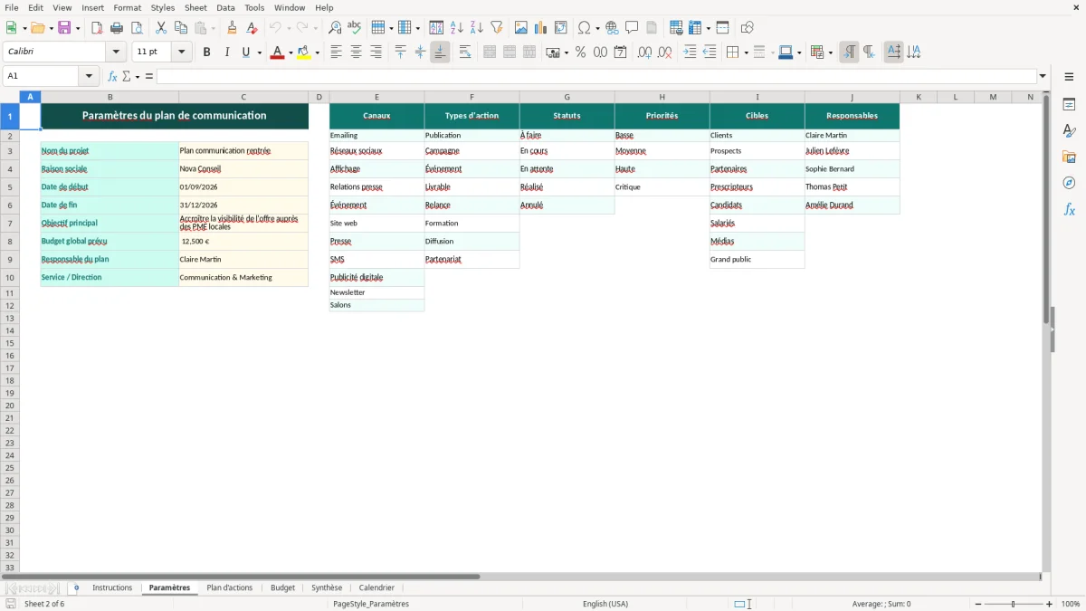Open sidebar Properties panel icon
Viewport: 1086px width, 611px height.
point(1069,104)
